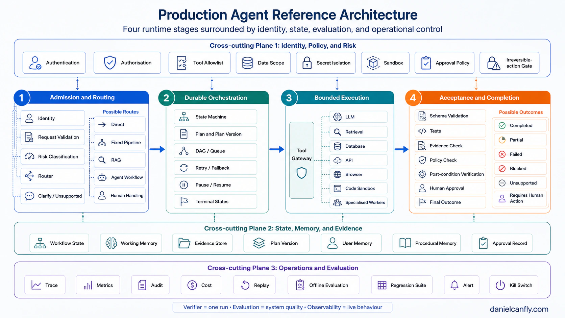Select the Acceptance and Completion header
565x318 pixels.
[479, 98]
